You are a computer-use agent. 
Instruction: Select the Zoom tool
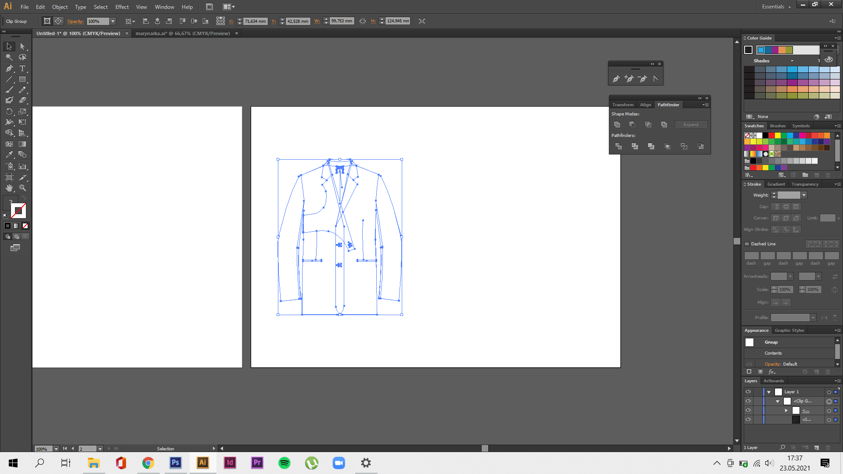(22, 188)
